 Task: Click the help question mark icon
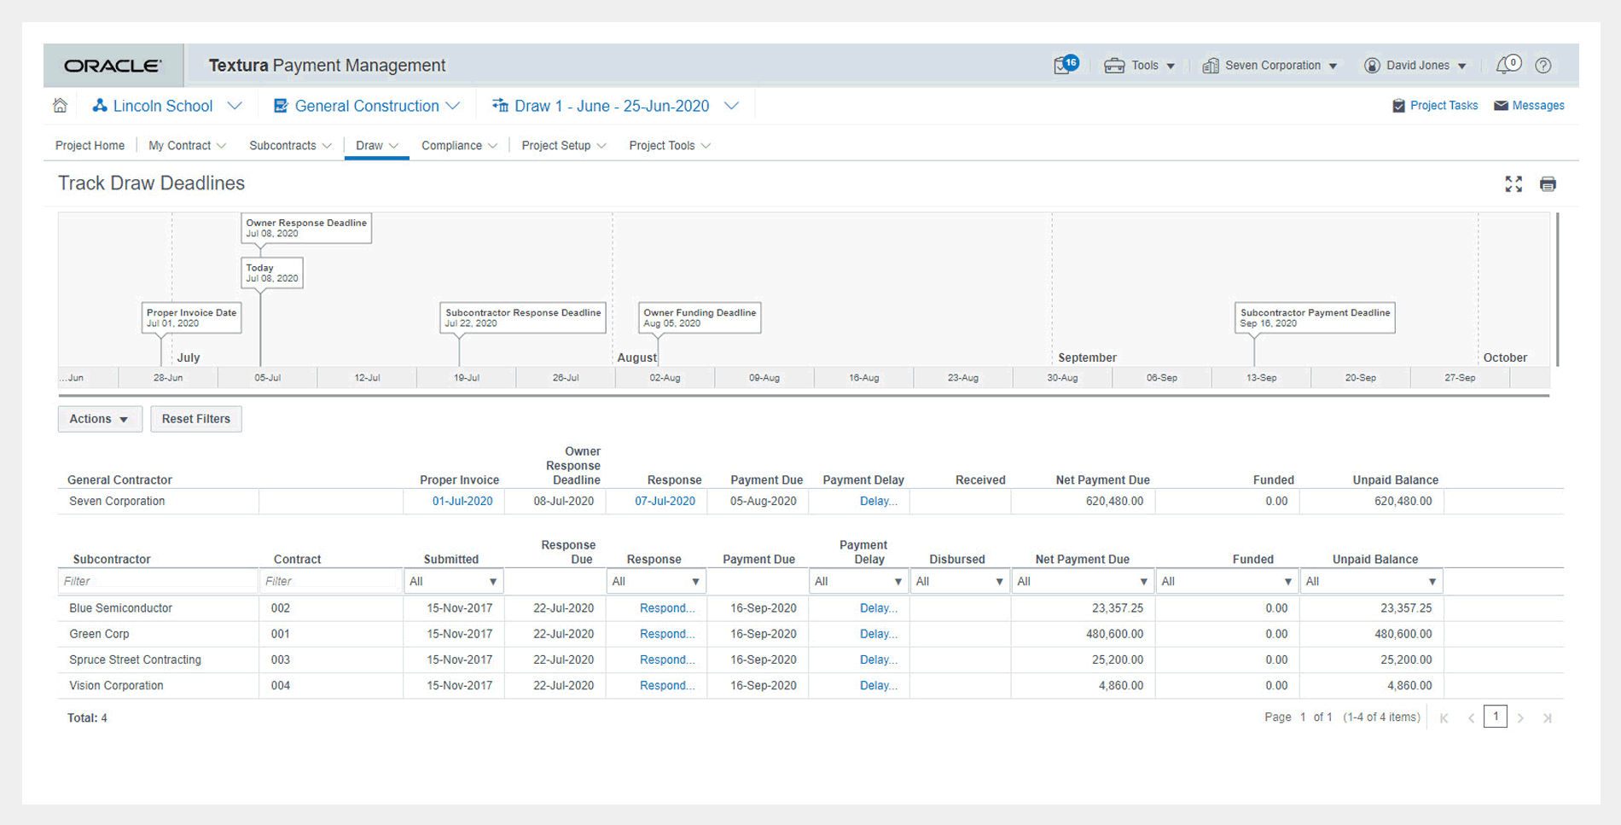click(x=1543, y=65)
